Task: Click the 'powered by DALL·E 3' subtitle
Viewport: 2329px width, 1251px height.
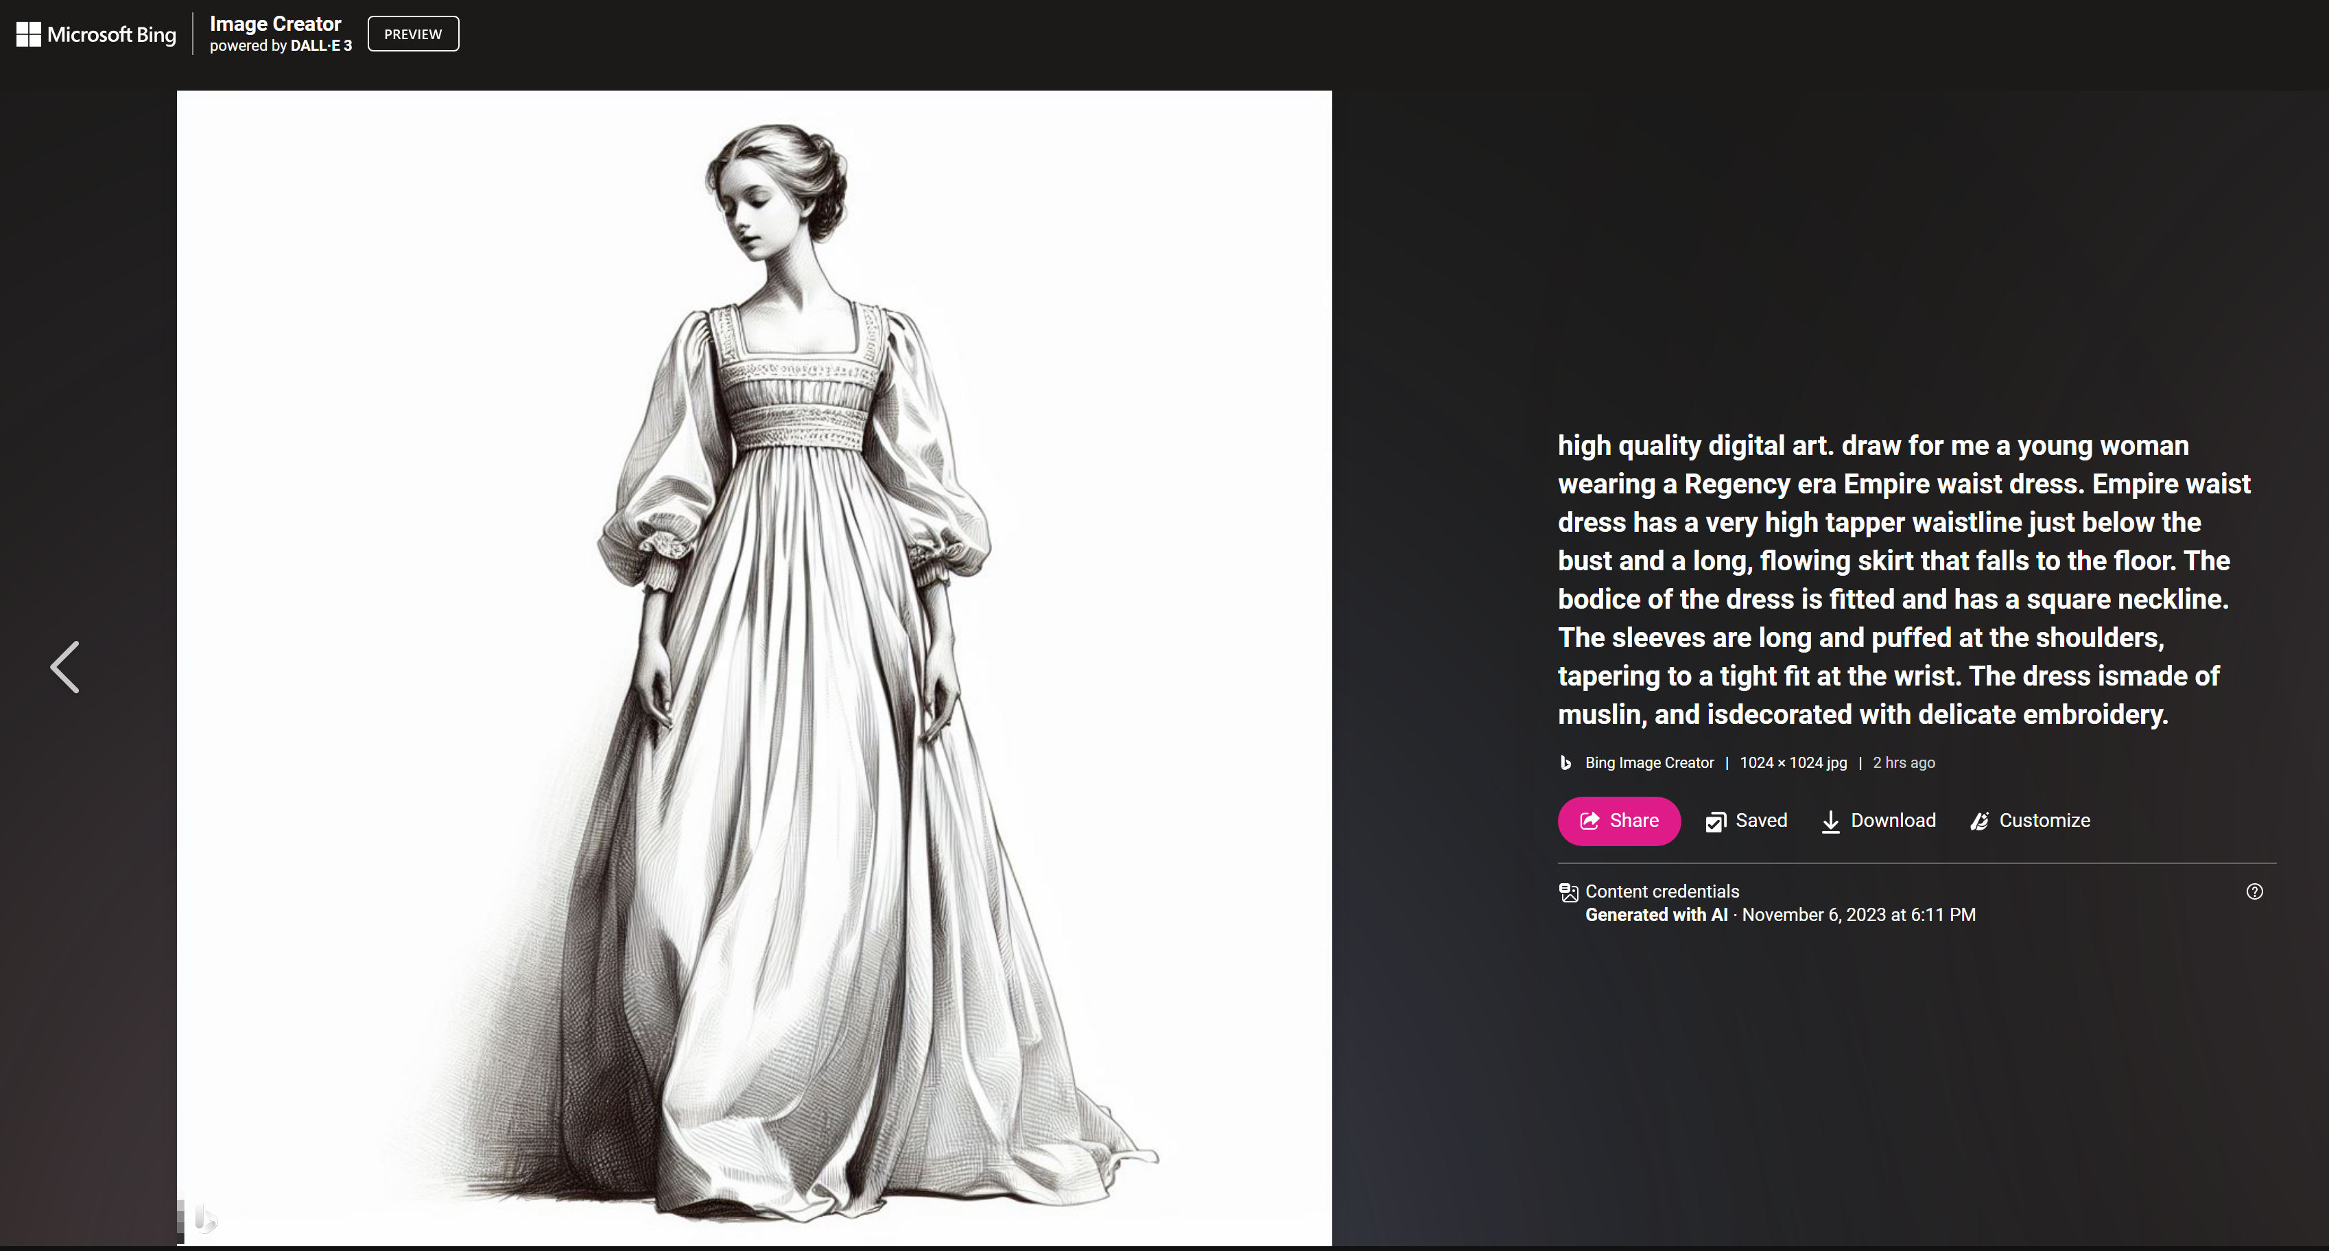Action: tap(281, 46)
